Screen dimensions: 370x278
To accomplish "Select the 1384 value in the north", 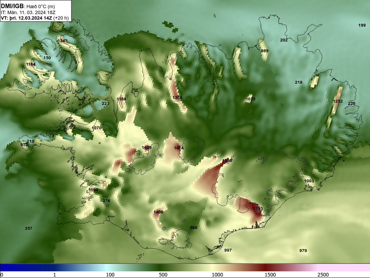I will (177, 97).
